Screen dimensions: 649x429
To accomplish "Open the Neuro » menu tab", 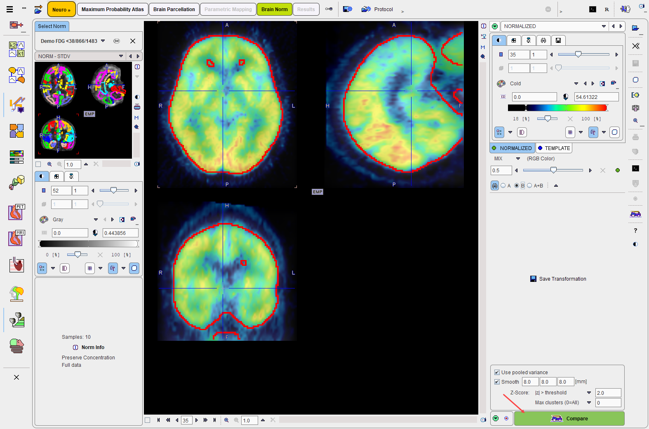I will (x=61, y=9).
